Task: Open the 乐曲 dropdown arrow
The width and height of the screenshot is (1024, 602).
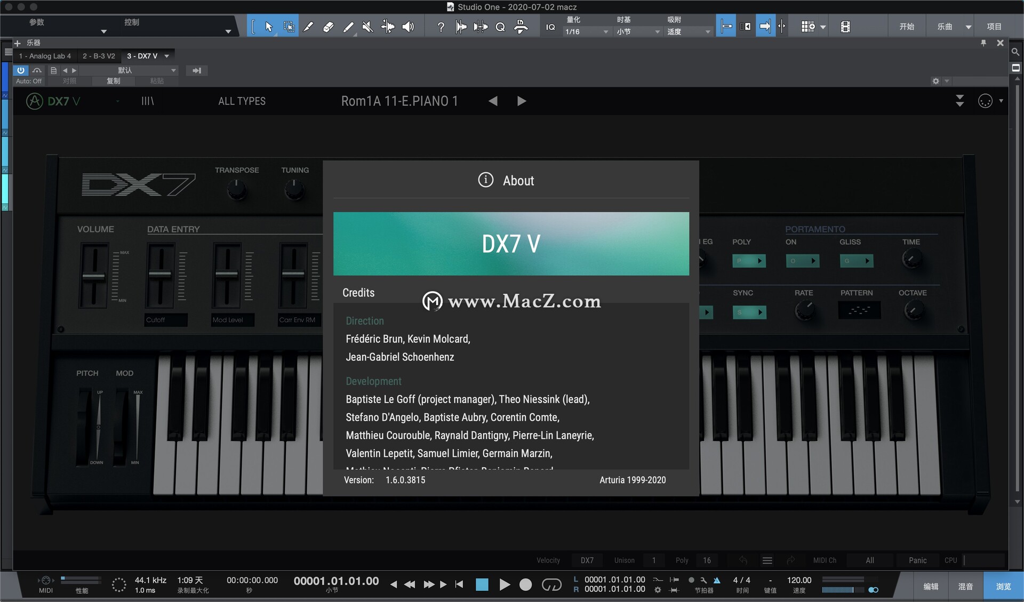Action: tap(969, 27)
